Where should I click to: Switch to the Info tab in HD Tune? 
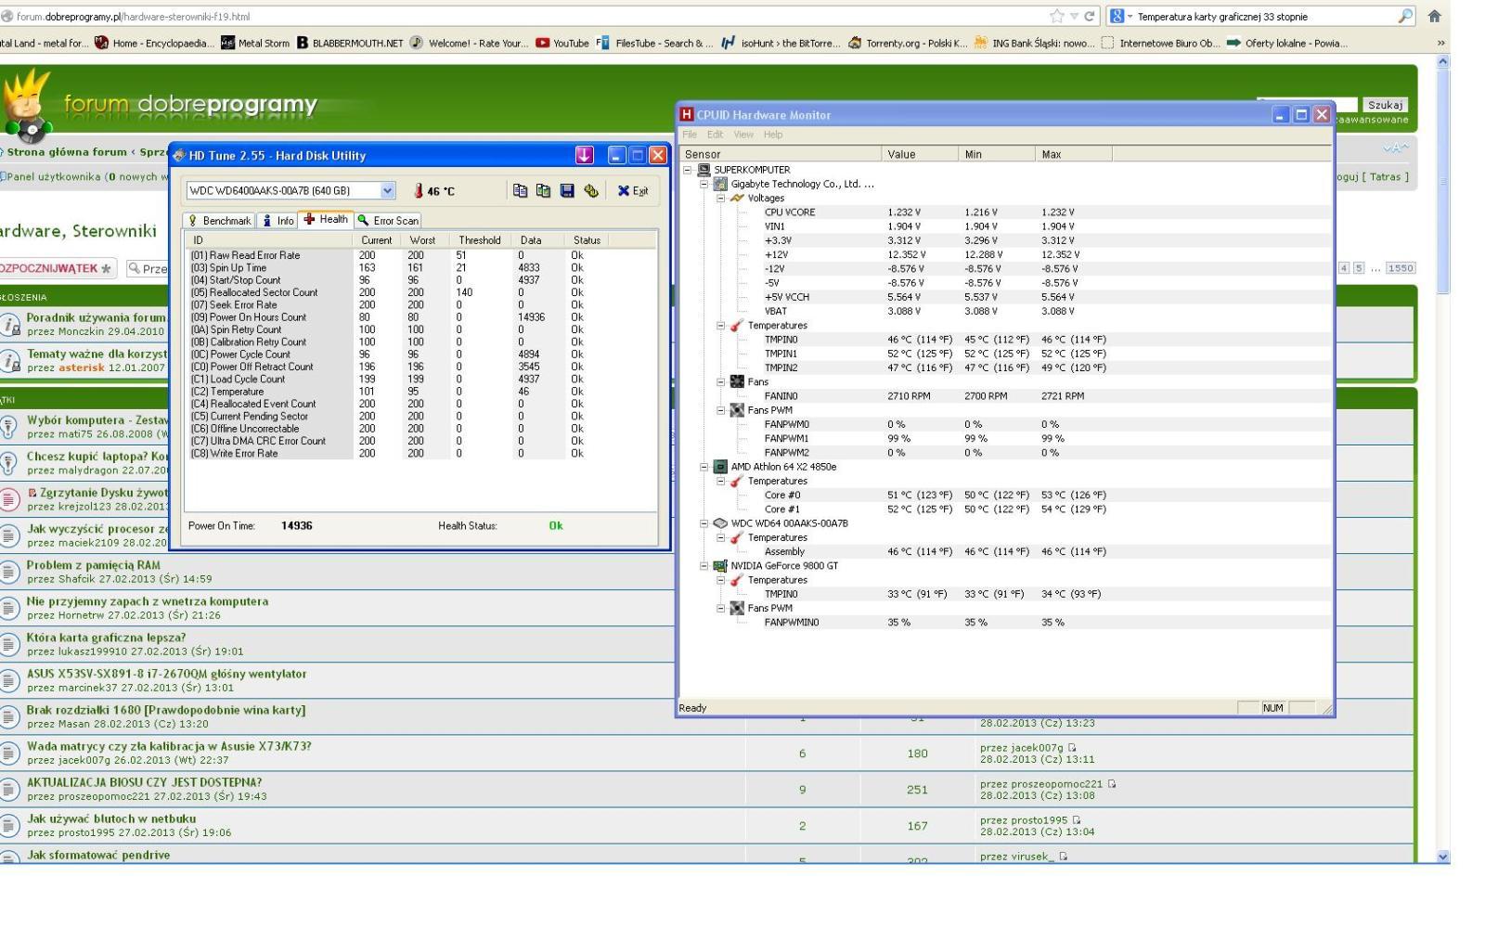pos(278,221)
